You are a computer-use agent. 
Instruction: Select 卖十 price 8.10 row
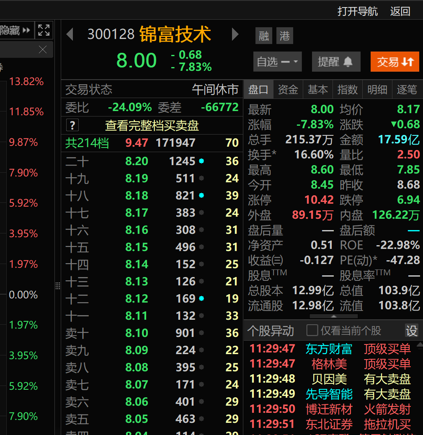[x=152, y=333]
